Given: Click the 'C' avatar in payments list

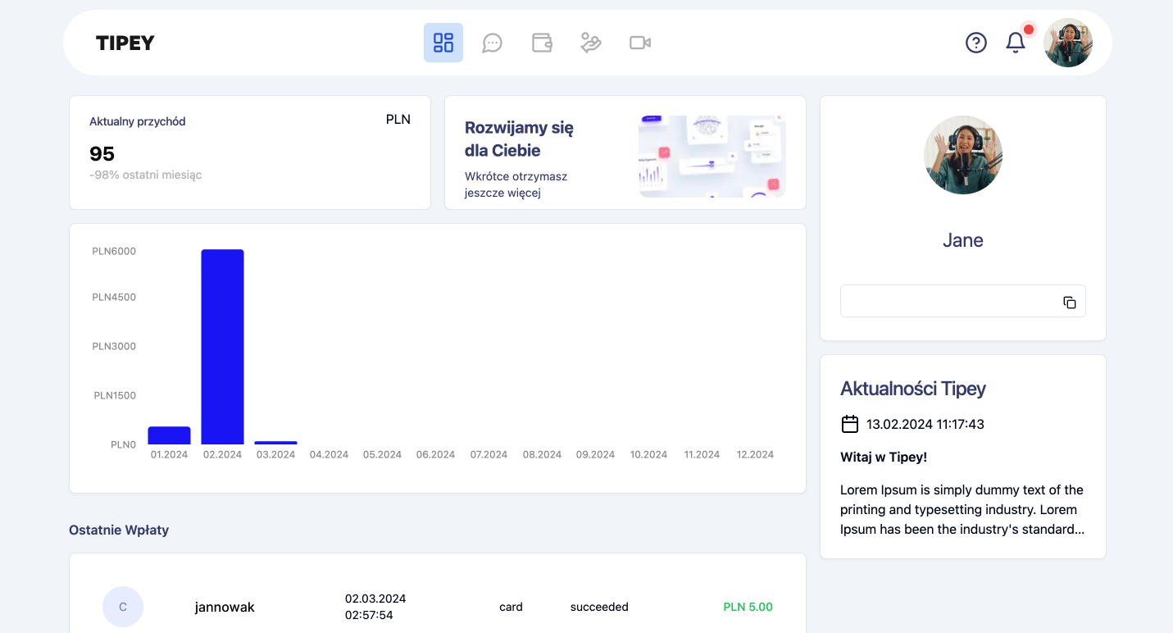Looking at the screenshot, I should 123,607.
